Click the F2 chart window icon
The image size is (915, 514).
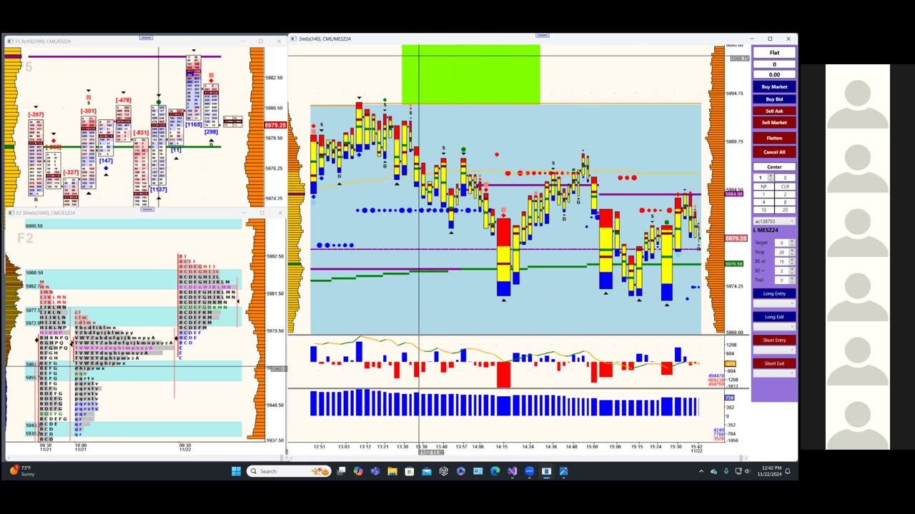coord(10,213)
